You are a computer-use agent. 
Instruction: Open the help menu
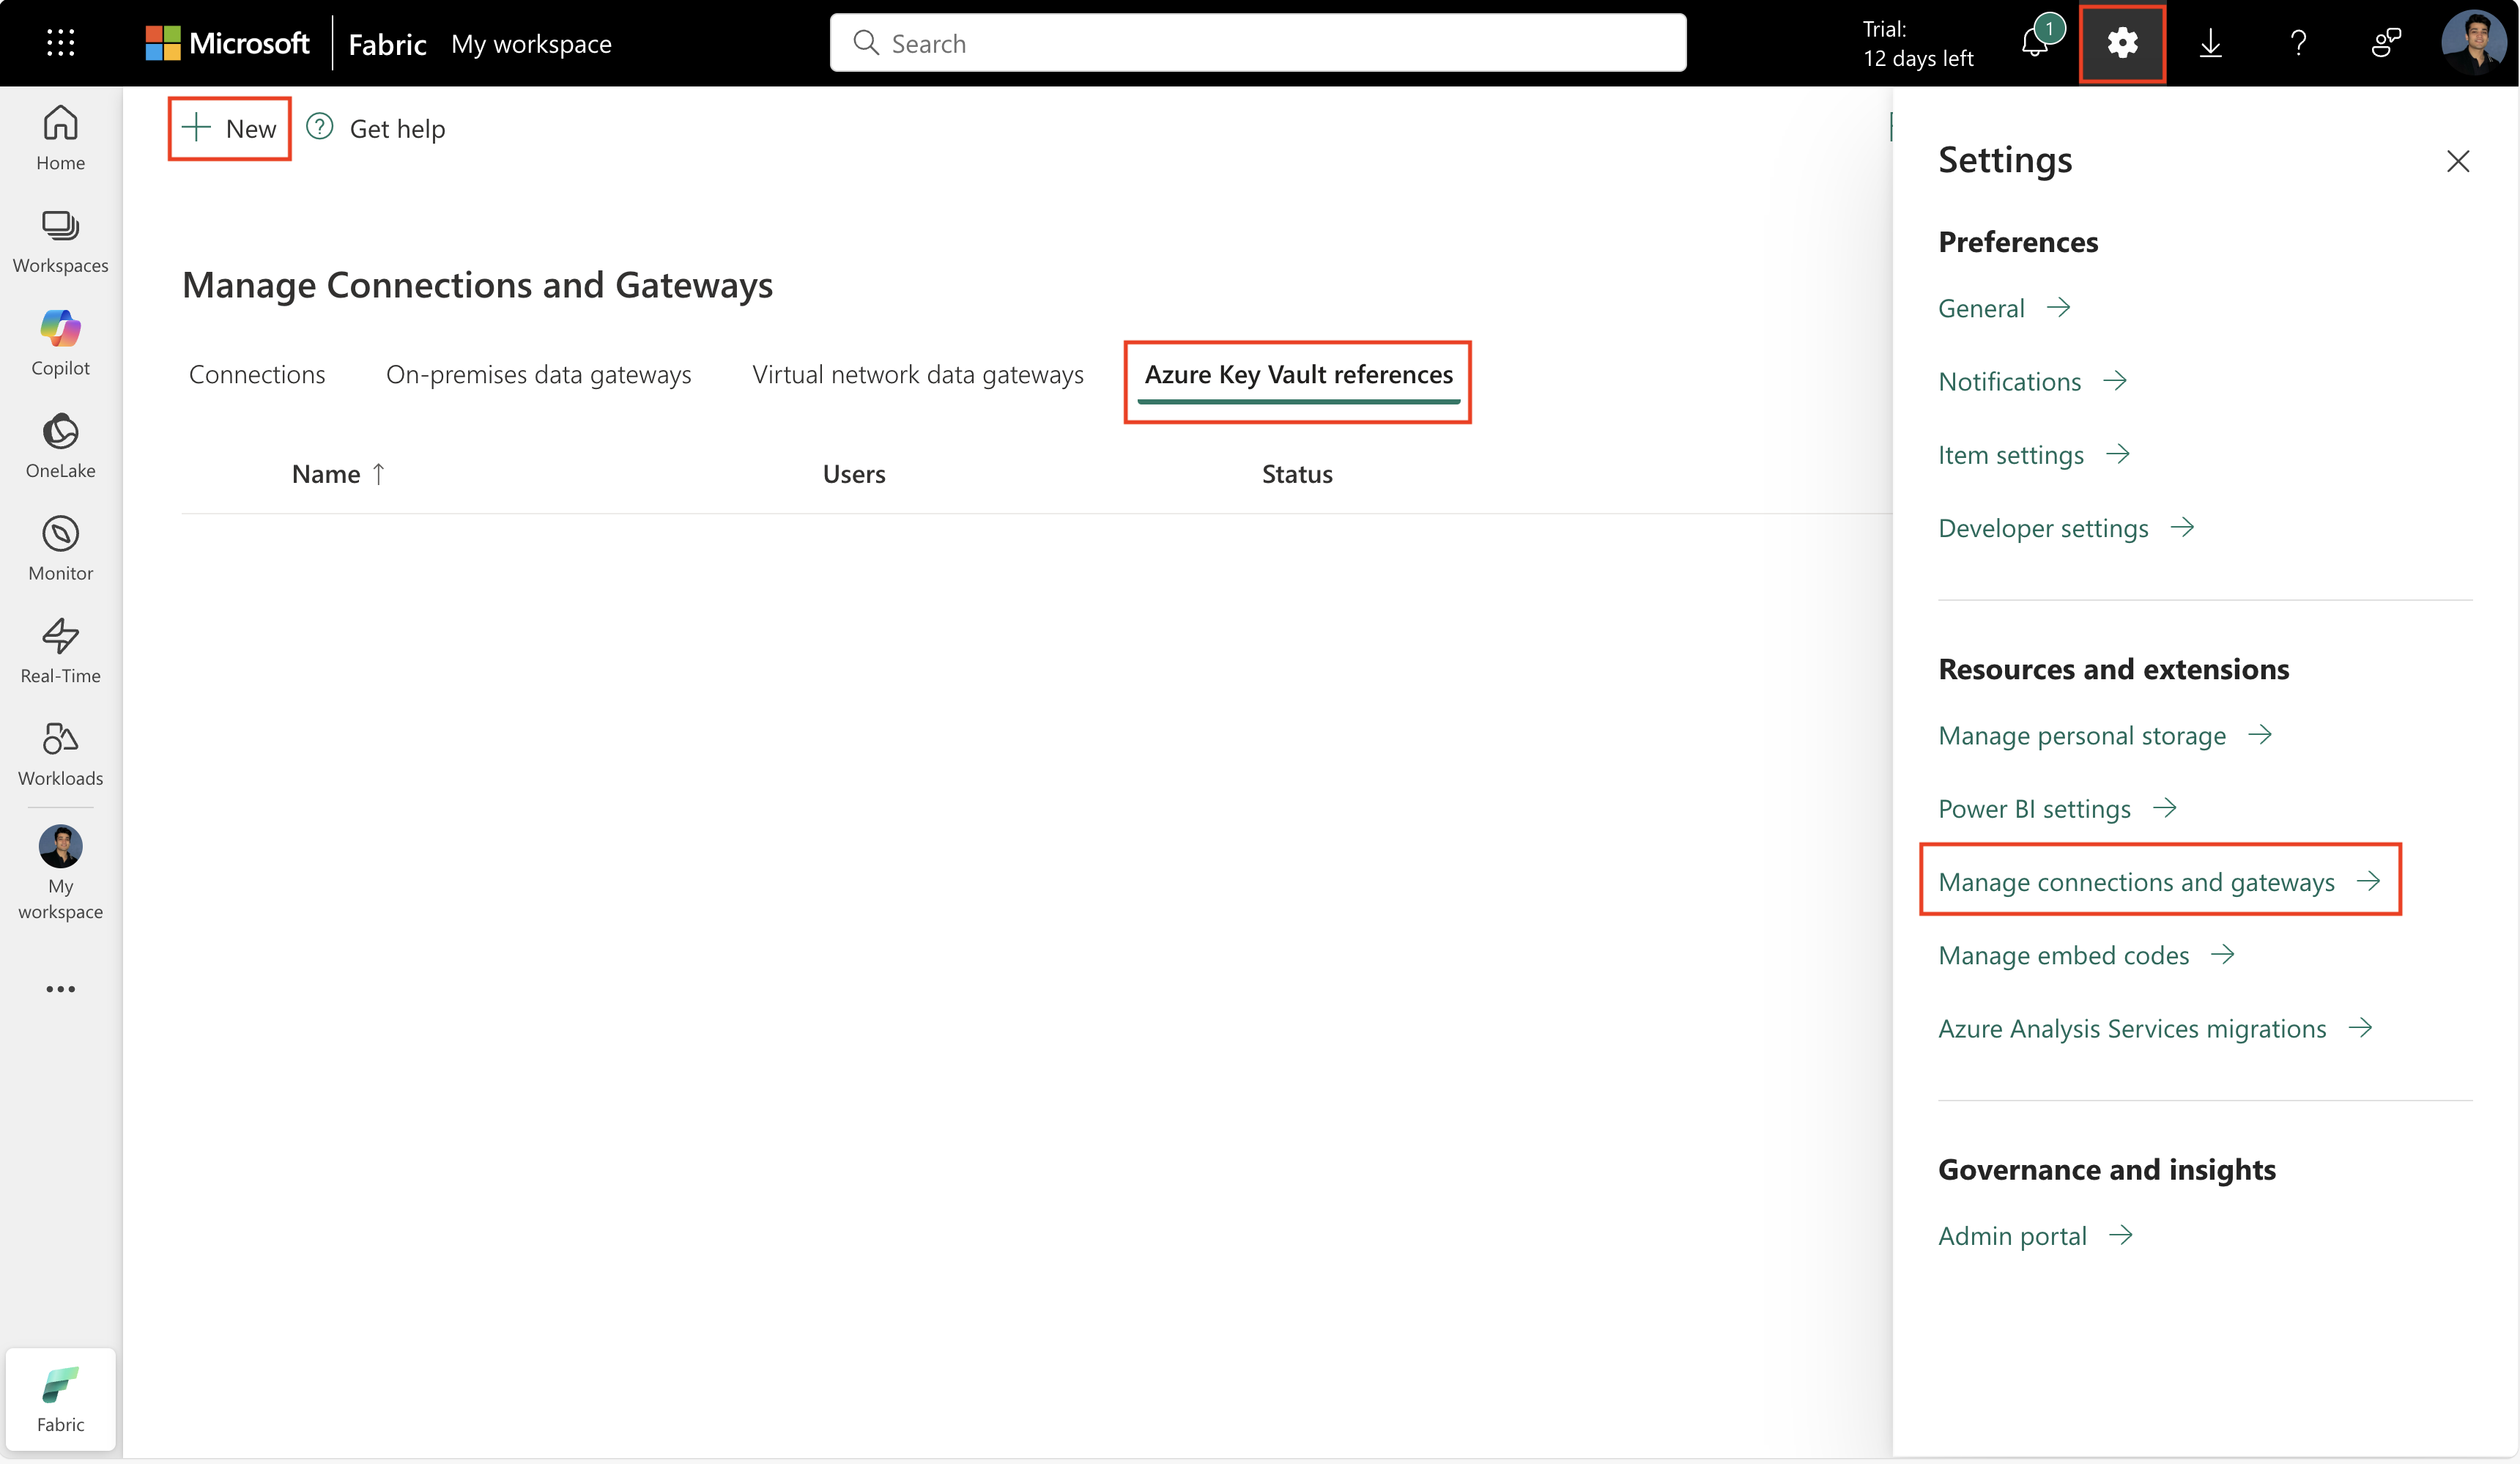(x=2298, y=43)
